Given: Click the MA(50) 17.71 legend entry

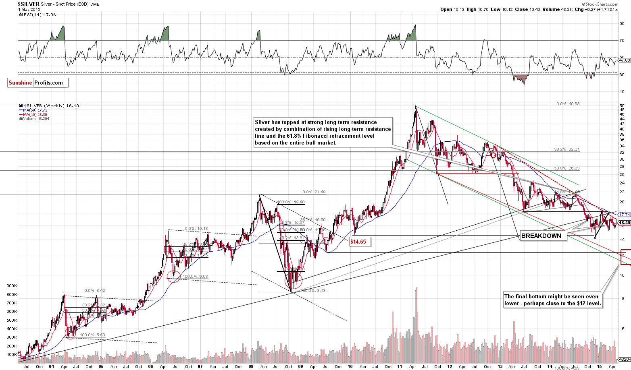Looking at the screenshot, I should tap(33, 110).
